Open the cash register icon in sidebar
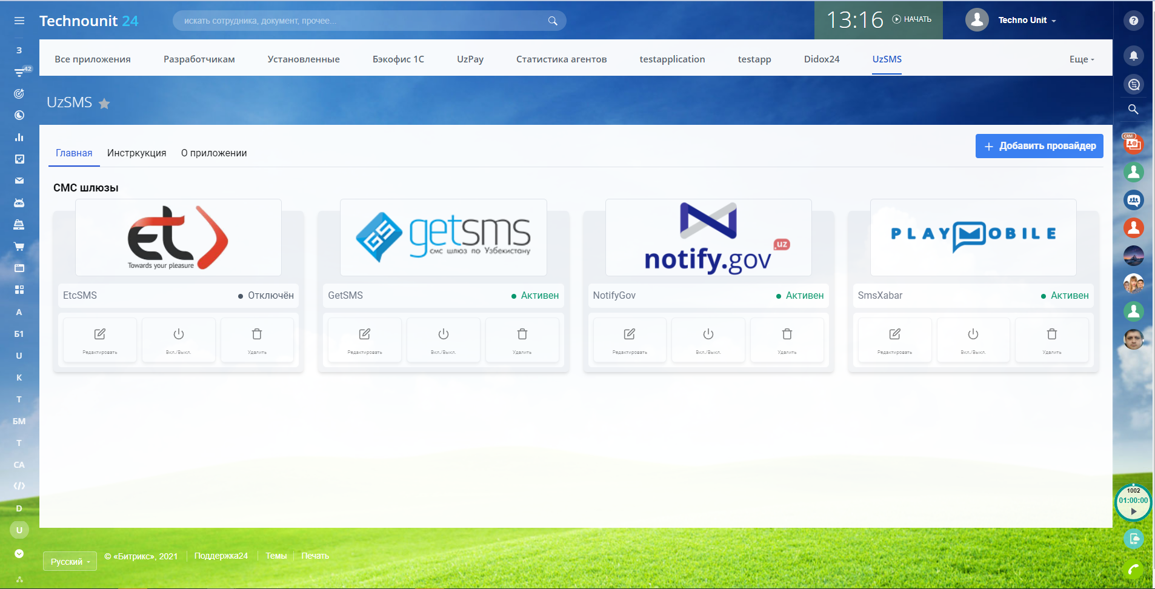 click(19, 225)
